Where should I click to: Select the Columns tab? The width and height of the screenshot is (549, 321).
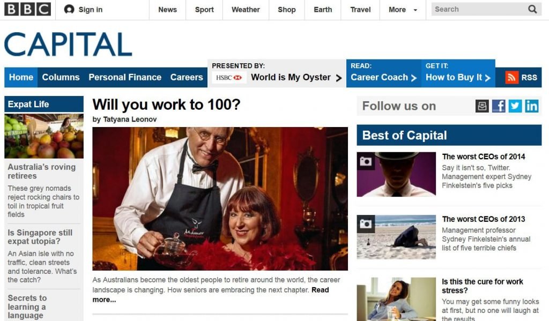click(61, 77)
